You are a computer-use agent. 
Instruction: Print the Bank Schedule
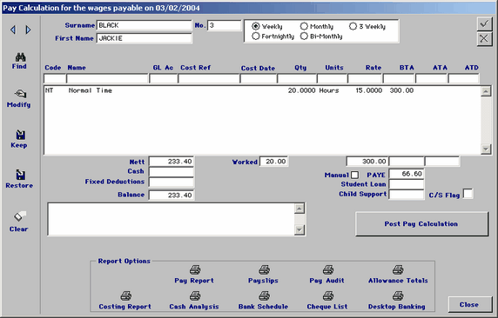point(264,296)
